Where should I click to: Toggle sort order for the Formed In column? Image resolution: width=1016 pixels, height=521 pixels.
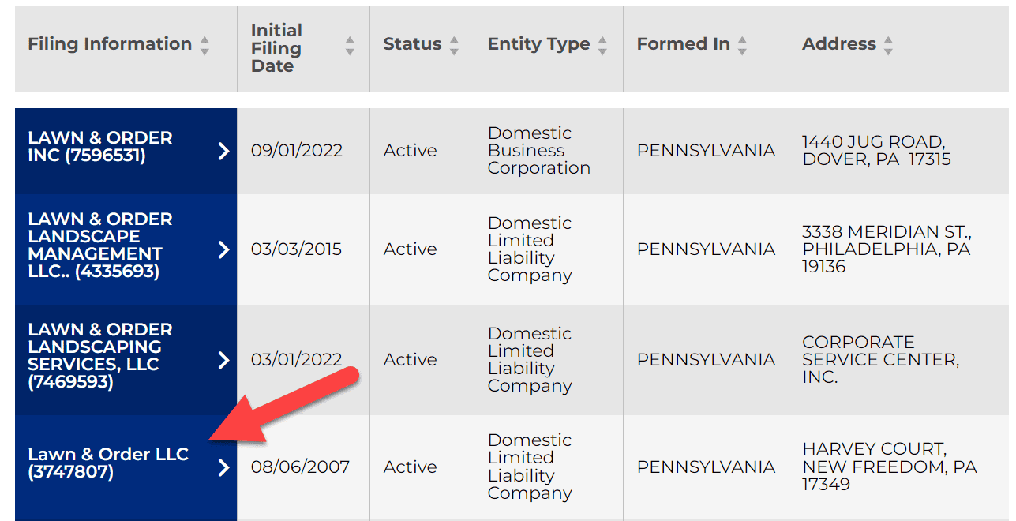click(741, 45)
